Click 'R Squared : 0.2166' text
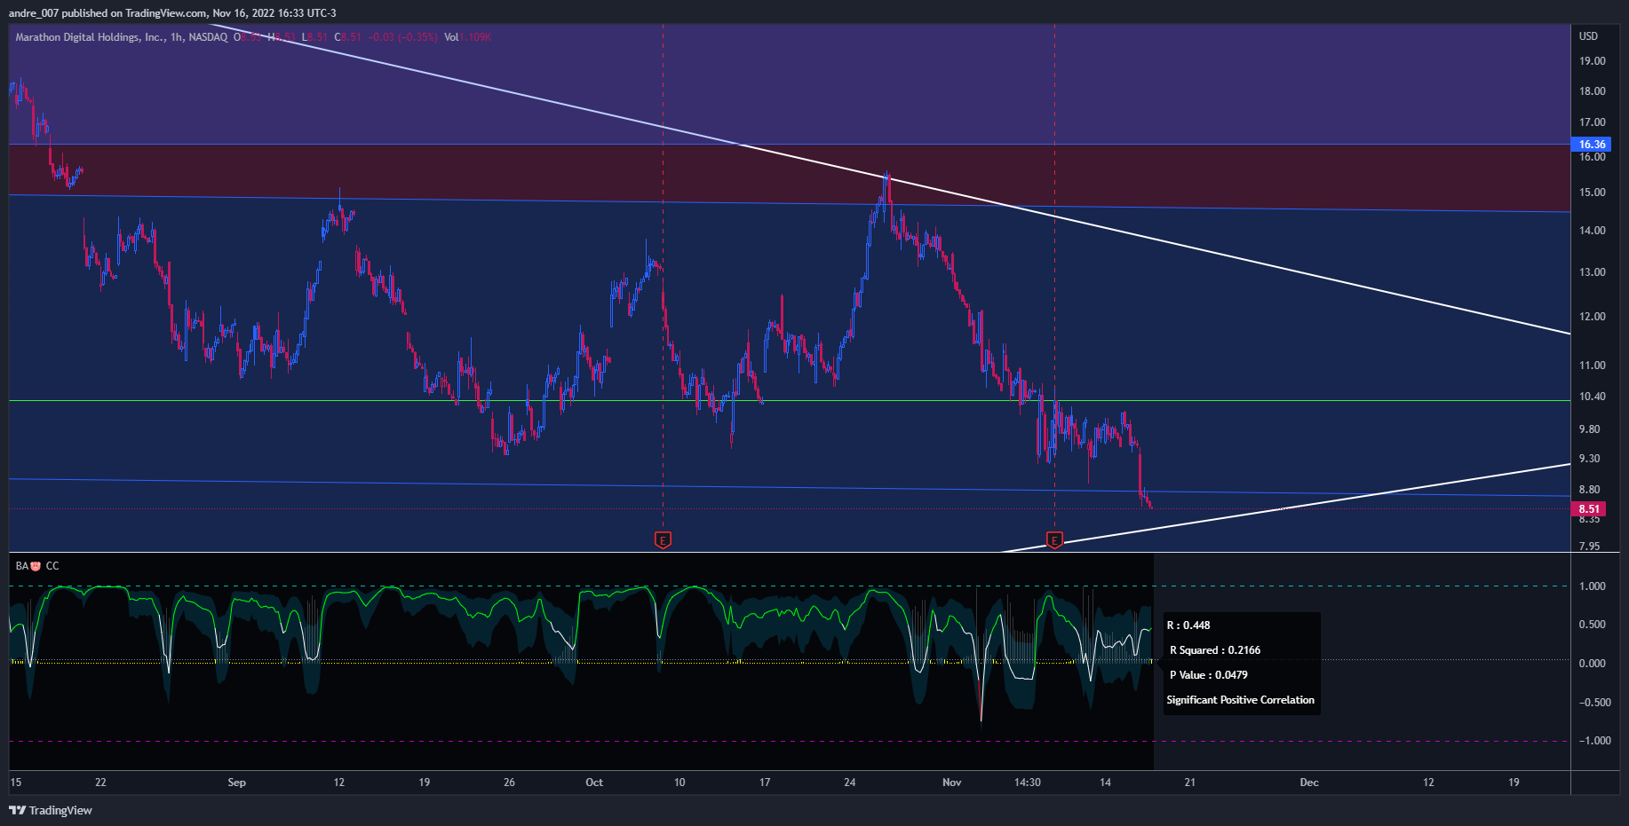Image resolution: width=1629 pixels, height=826 pixels. [1214, 650]
